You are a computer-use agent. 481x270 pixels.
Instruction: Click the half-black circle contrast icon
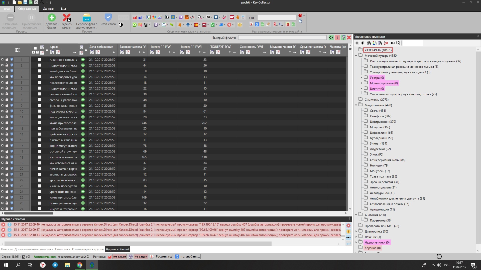121,25
